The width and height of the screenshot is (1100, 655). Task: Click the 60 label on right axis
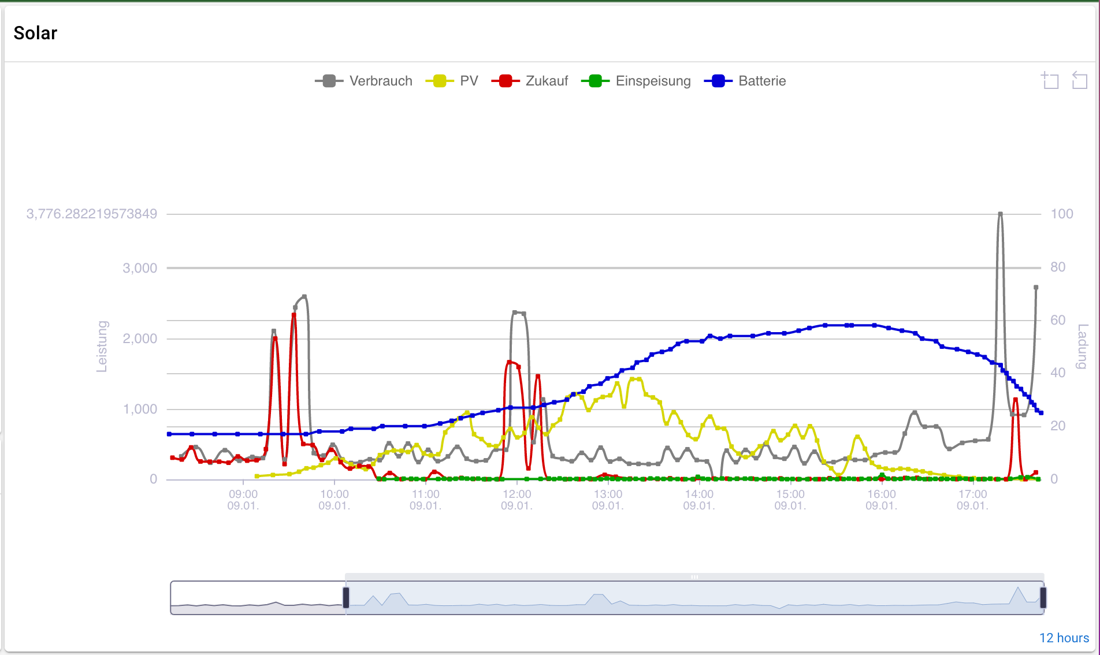coord(1058,320)
